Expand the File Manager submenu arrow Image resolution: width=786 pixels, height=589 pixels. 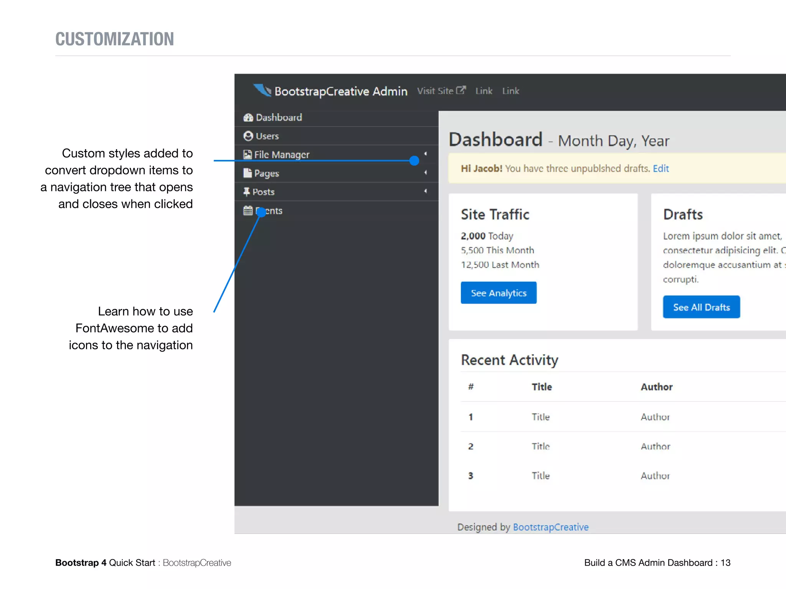425,154
